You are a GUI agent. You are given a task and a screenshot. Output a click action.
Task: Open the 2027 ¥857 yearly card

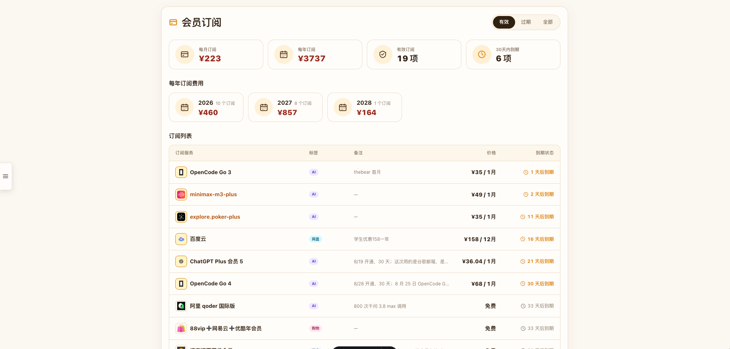tap(285, 107)
